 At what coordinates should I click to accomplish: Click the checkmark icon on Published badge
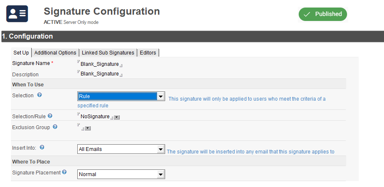coord(307,14)
